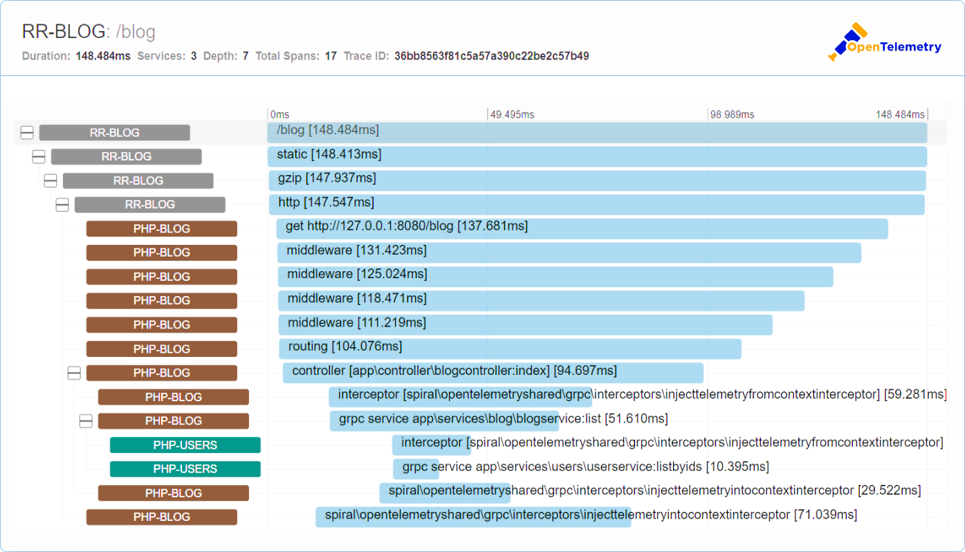The height and width of the screenshot is (552, 965).
Task: Collapse the PHP-BLOG controller span children
Action: pyautogui.click(x=74, y=373)
